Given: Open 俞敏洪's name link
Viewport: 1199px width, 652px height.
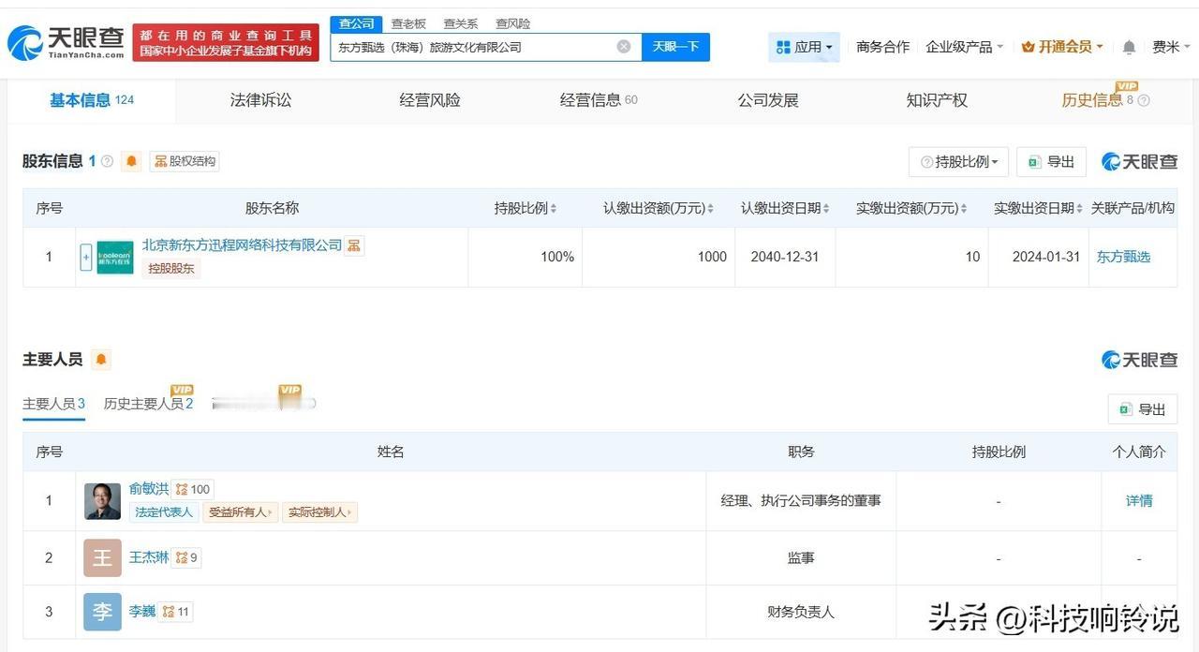Looking at the screenshot, I should [x=149, y=489].
